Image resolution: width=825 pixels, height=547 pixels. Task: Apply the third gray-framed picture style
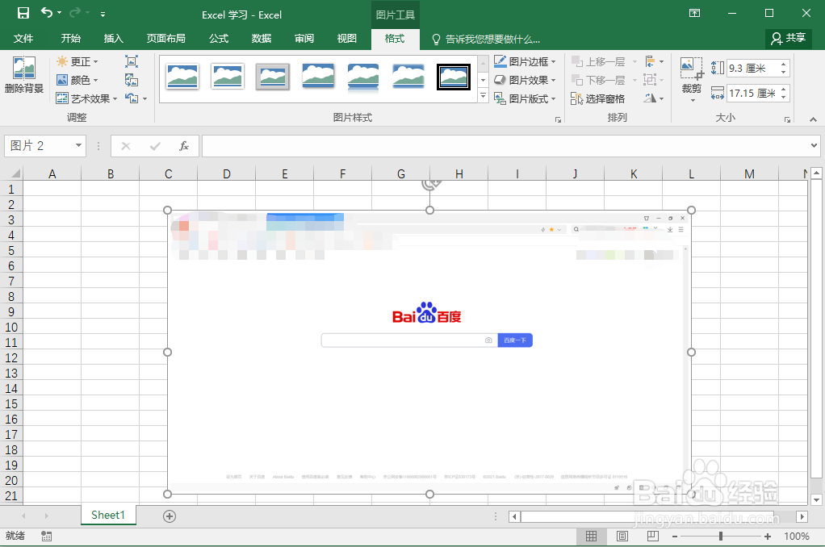click(x=273, y=77)
